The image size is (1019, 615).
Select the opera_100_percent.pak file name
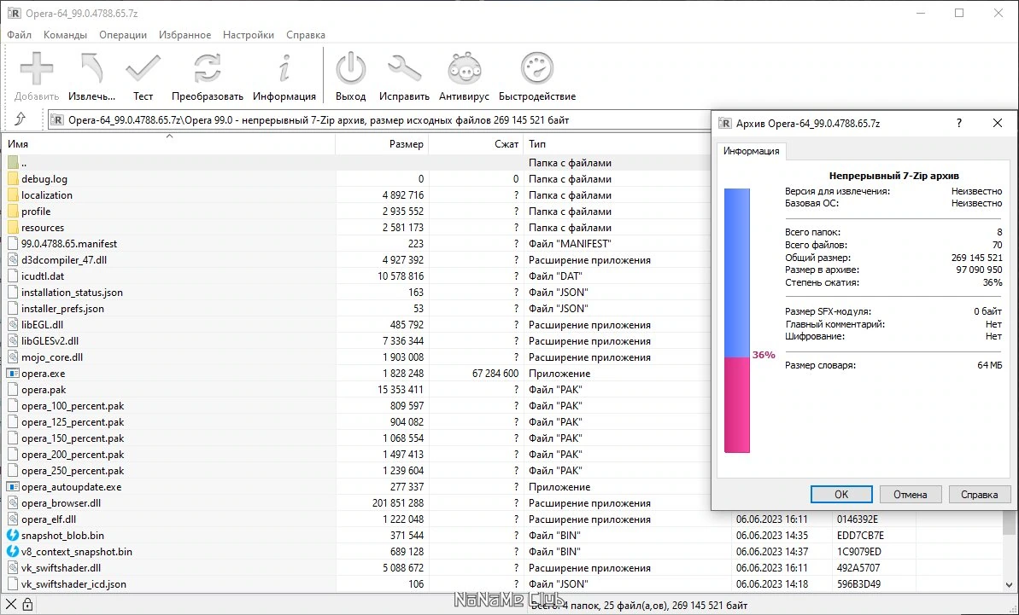[x=73, y=406]
